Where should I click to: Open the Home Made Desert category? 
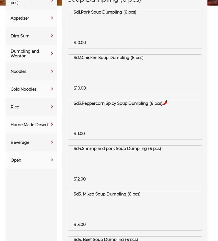tap(29, 125)
